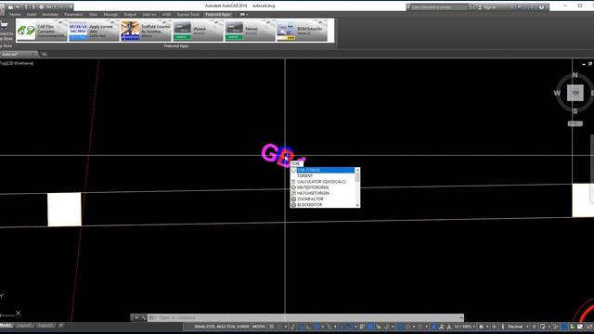Open the BOM Extractor app
The image size is (594, 334).
[x=302, y=31]
